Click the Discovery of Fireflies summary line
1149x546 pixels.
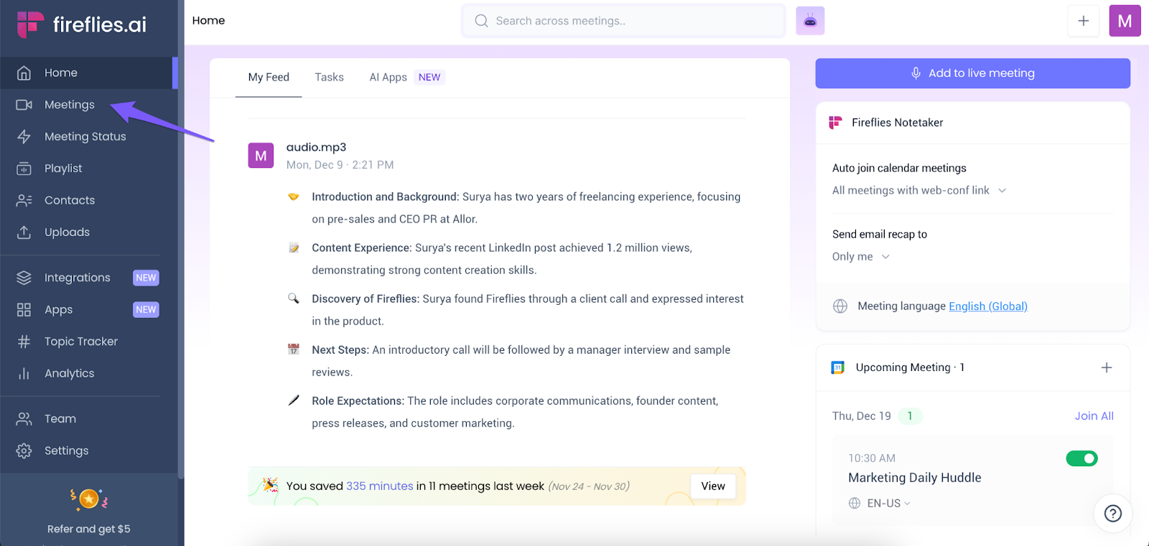pos(529,309)
